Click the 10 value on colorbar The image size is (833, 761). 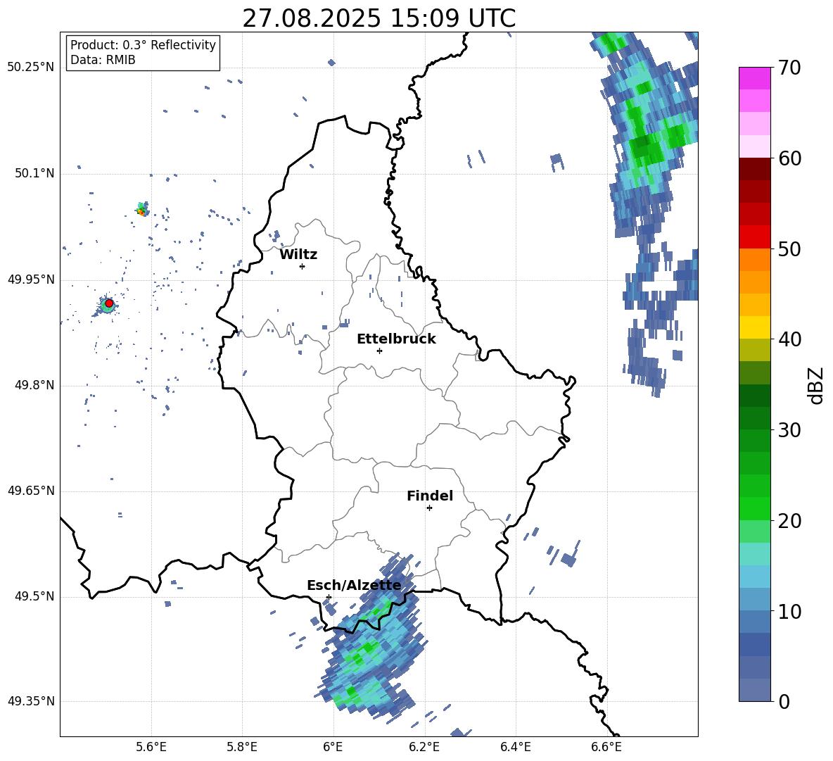(x=789, y=612)
